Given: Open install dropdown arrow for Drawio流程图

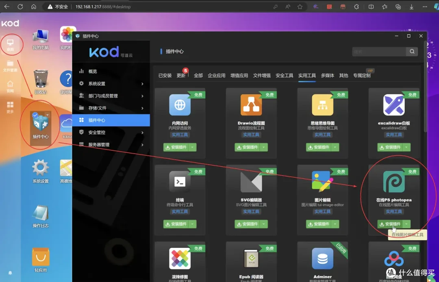Looking at the screenshot, I should click(x=264, y=147).
